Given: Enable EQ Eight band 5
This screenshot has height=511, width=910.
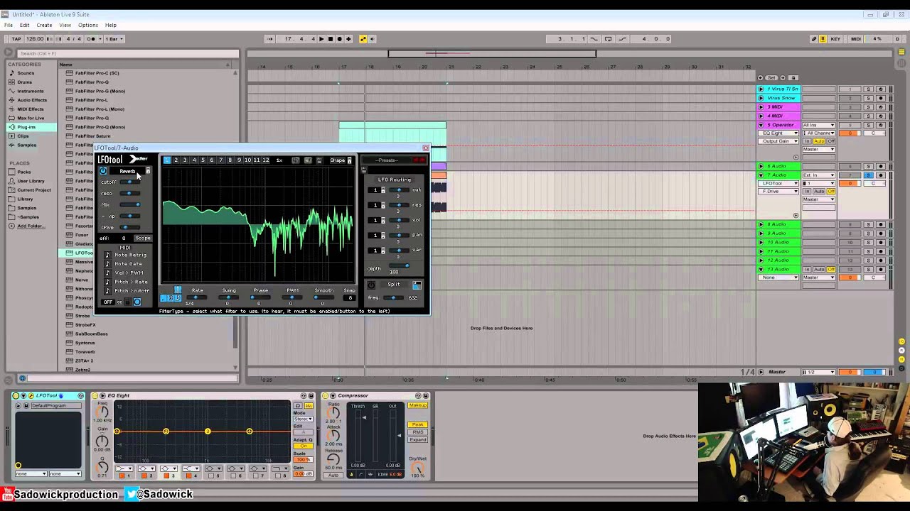Looking at the screenshot, I should tap(210, 476).
